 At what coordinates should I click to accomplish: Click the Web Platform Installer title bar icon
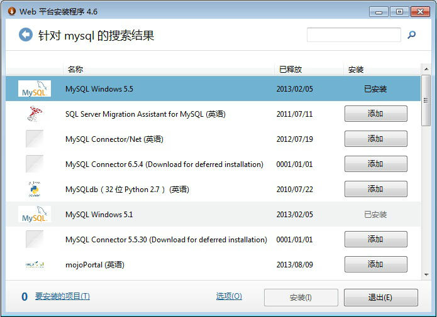(x=12, y=11)
